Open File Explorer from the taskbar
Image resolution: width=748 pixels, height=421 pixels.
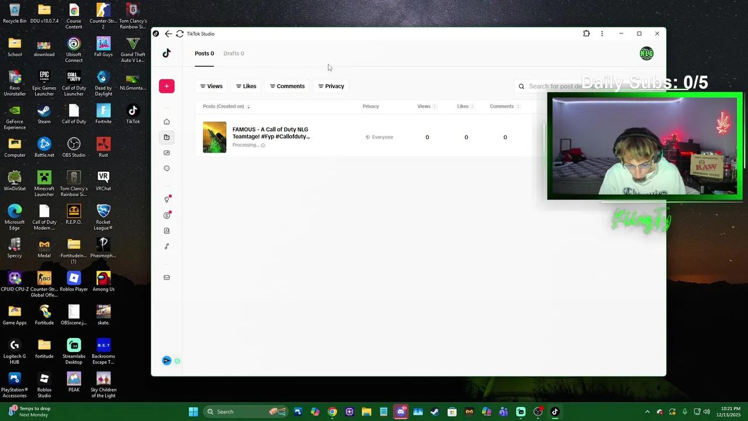[x=366, y=412]
